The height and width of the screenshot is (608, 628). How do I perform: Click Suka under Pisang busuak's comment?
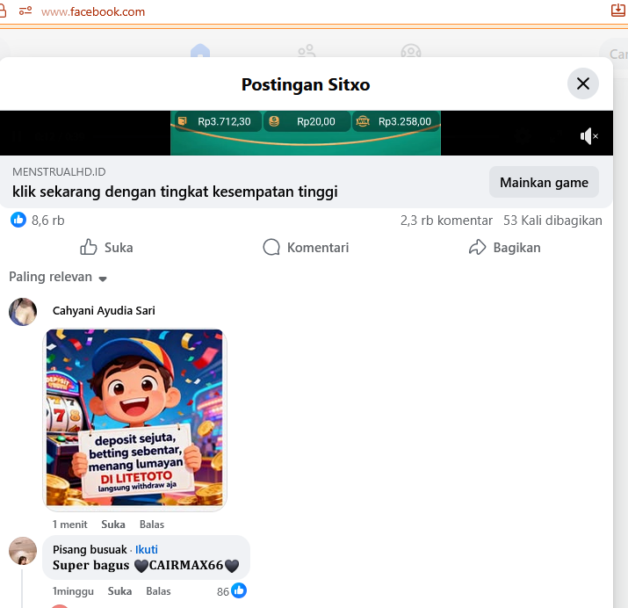(119, 591)
